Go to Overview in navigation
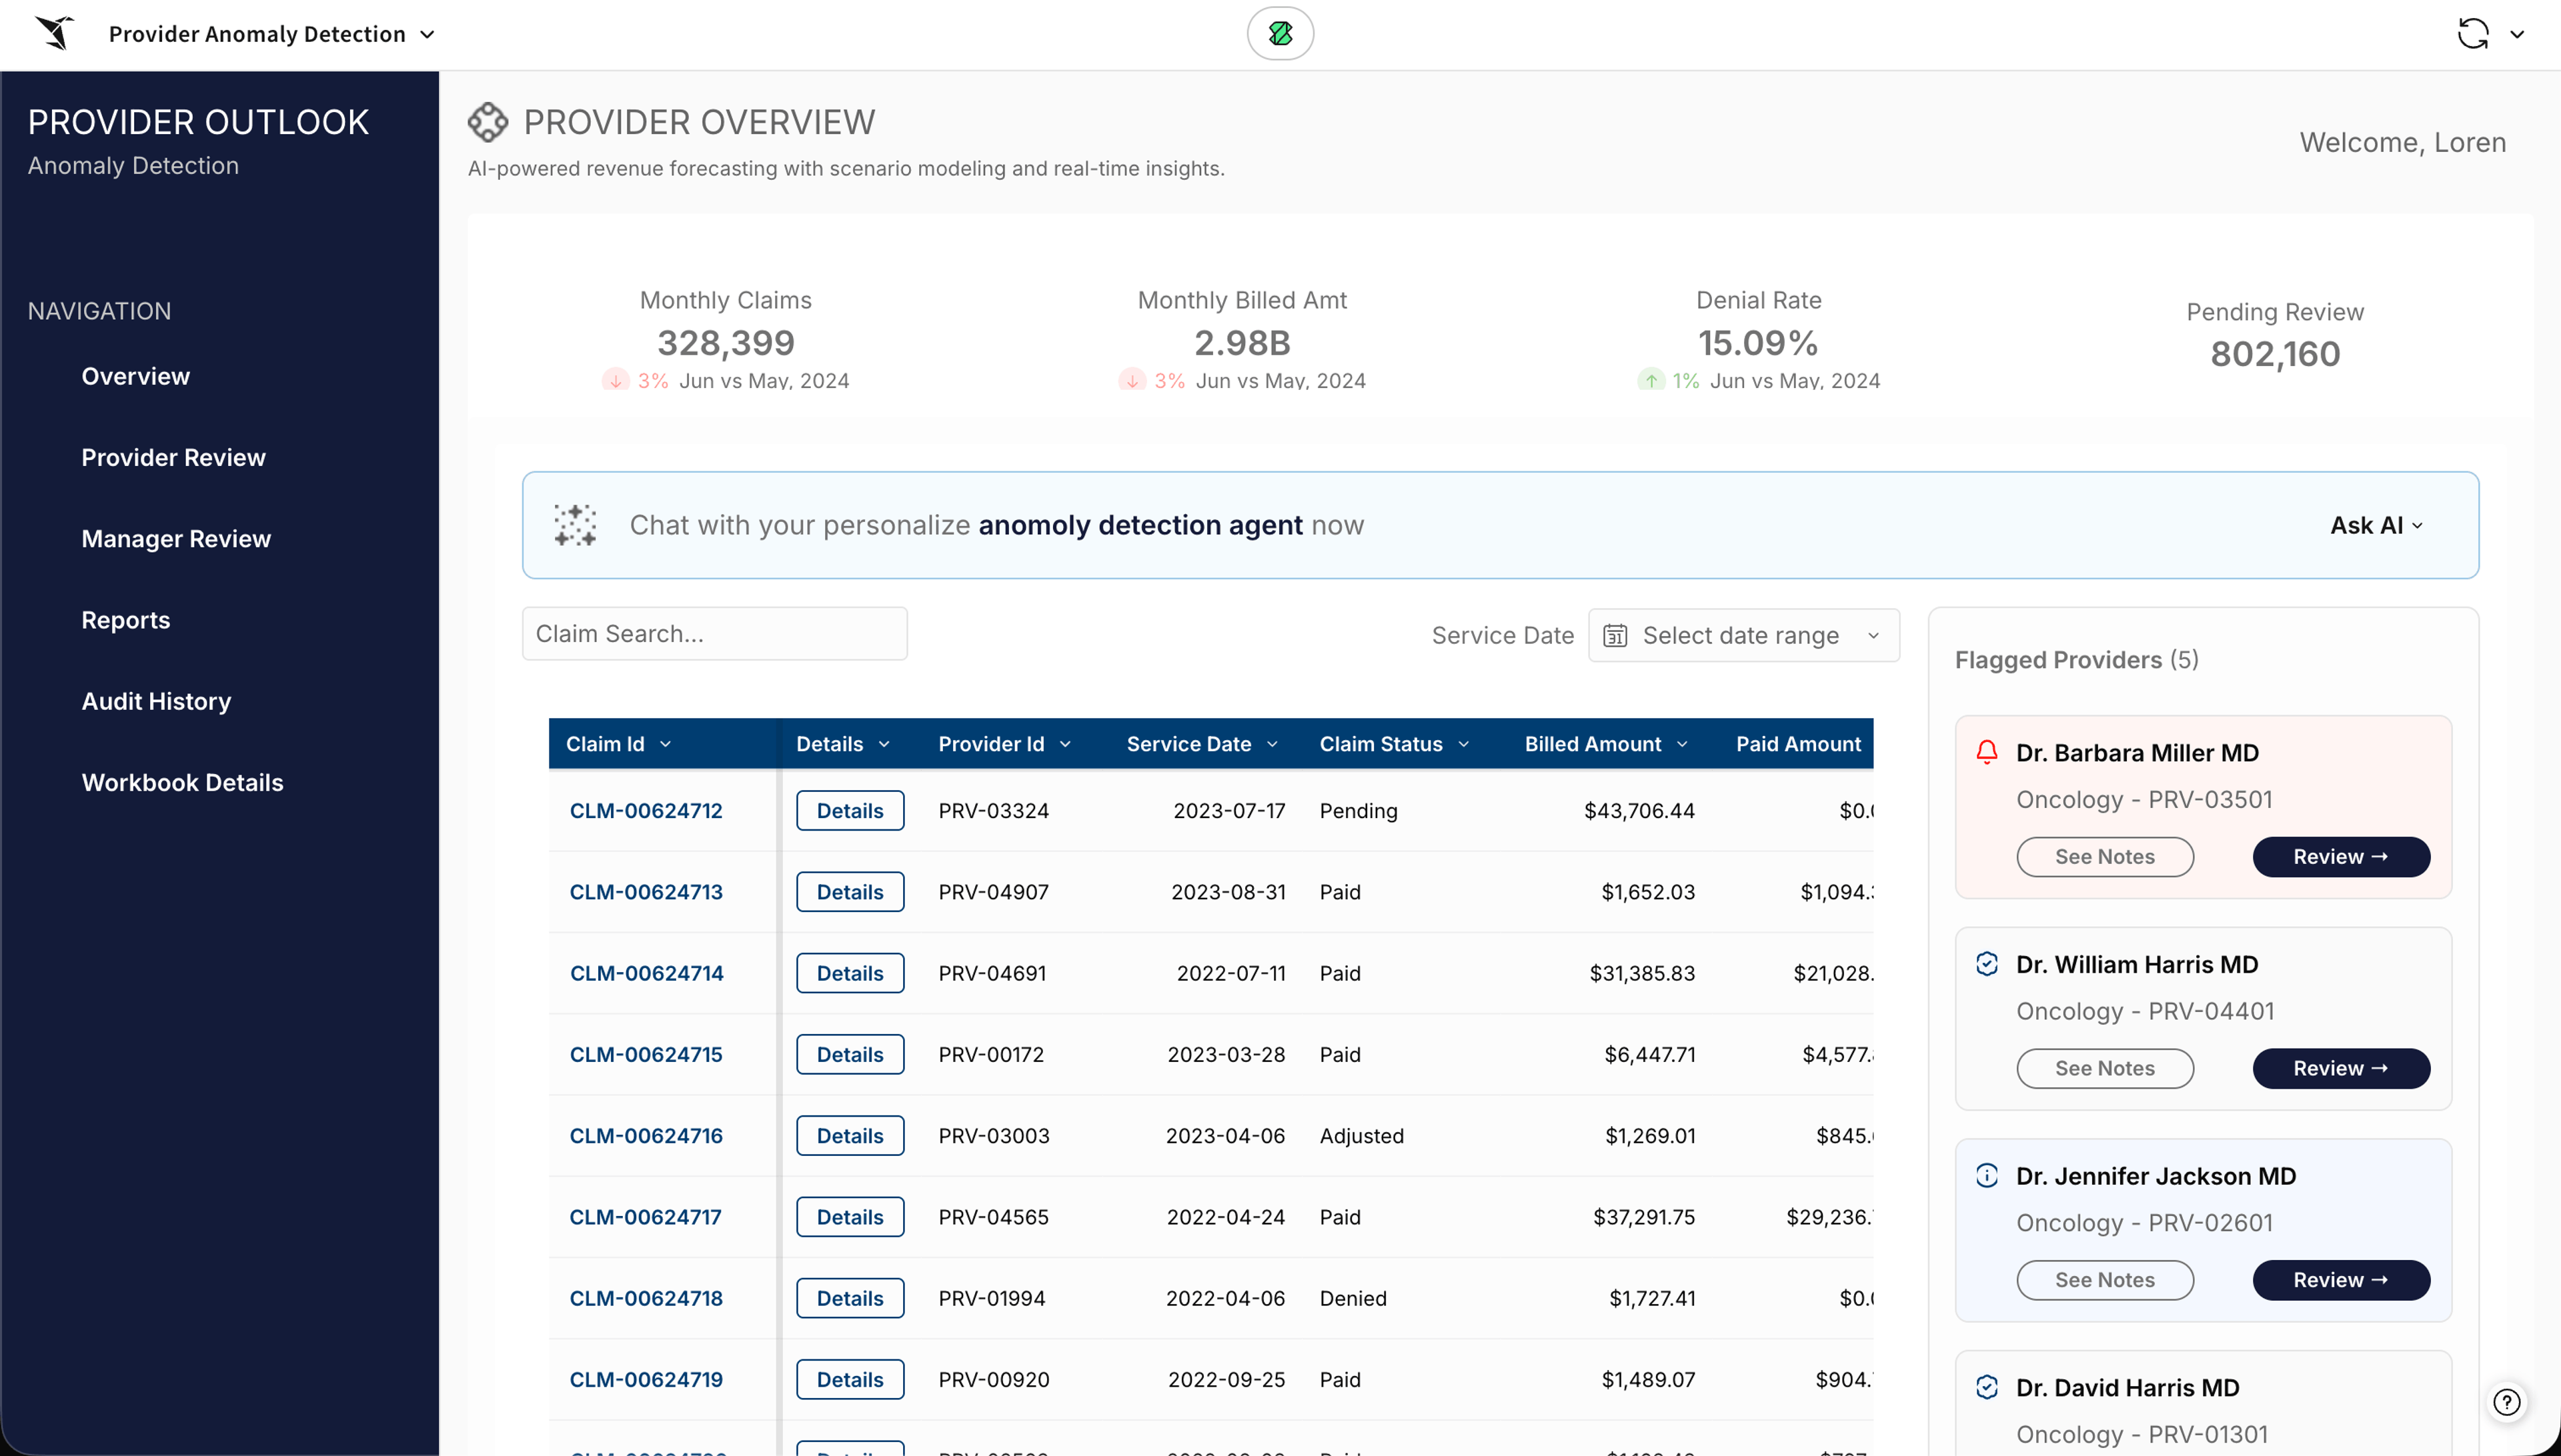This screenshot has height=1456, width=2561. point(136,376)
